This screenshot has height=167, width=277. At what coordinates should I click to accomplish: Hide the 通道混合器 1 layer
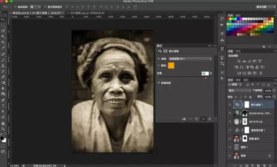[x=230, y=130]
